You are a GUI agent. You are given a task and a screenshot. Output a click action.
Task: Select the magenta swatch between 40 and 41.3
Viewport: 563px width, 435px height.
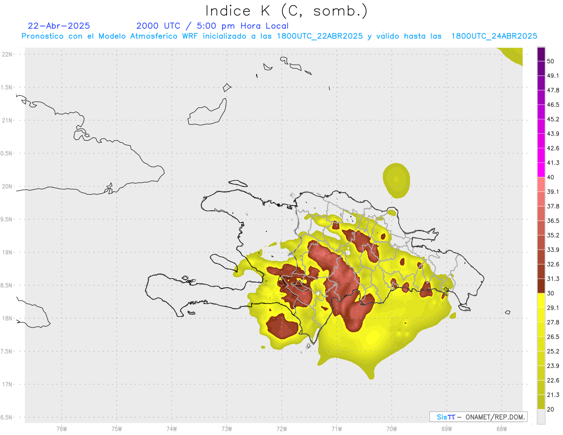coord(541,170)
